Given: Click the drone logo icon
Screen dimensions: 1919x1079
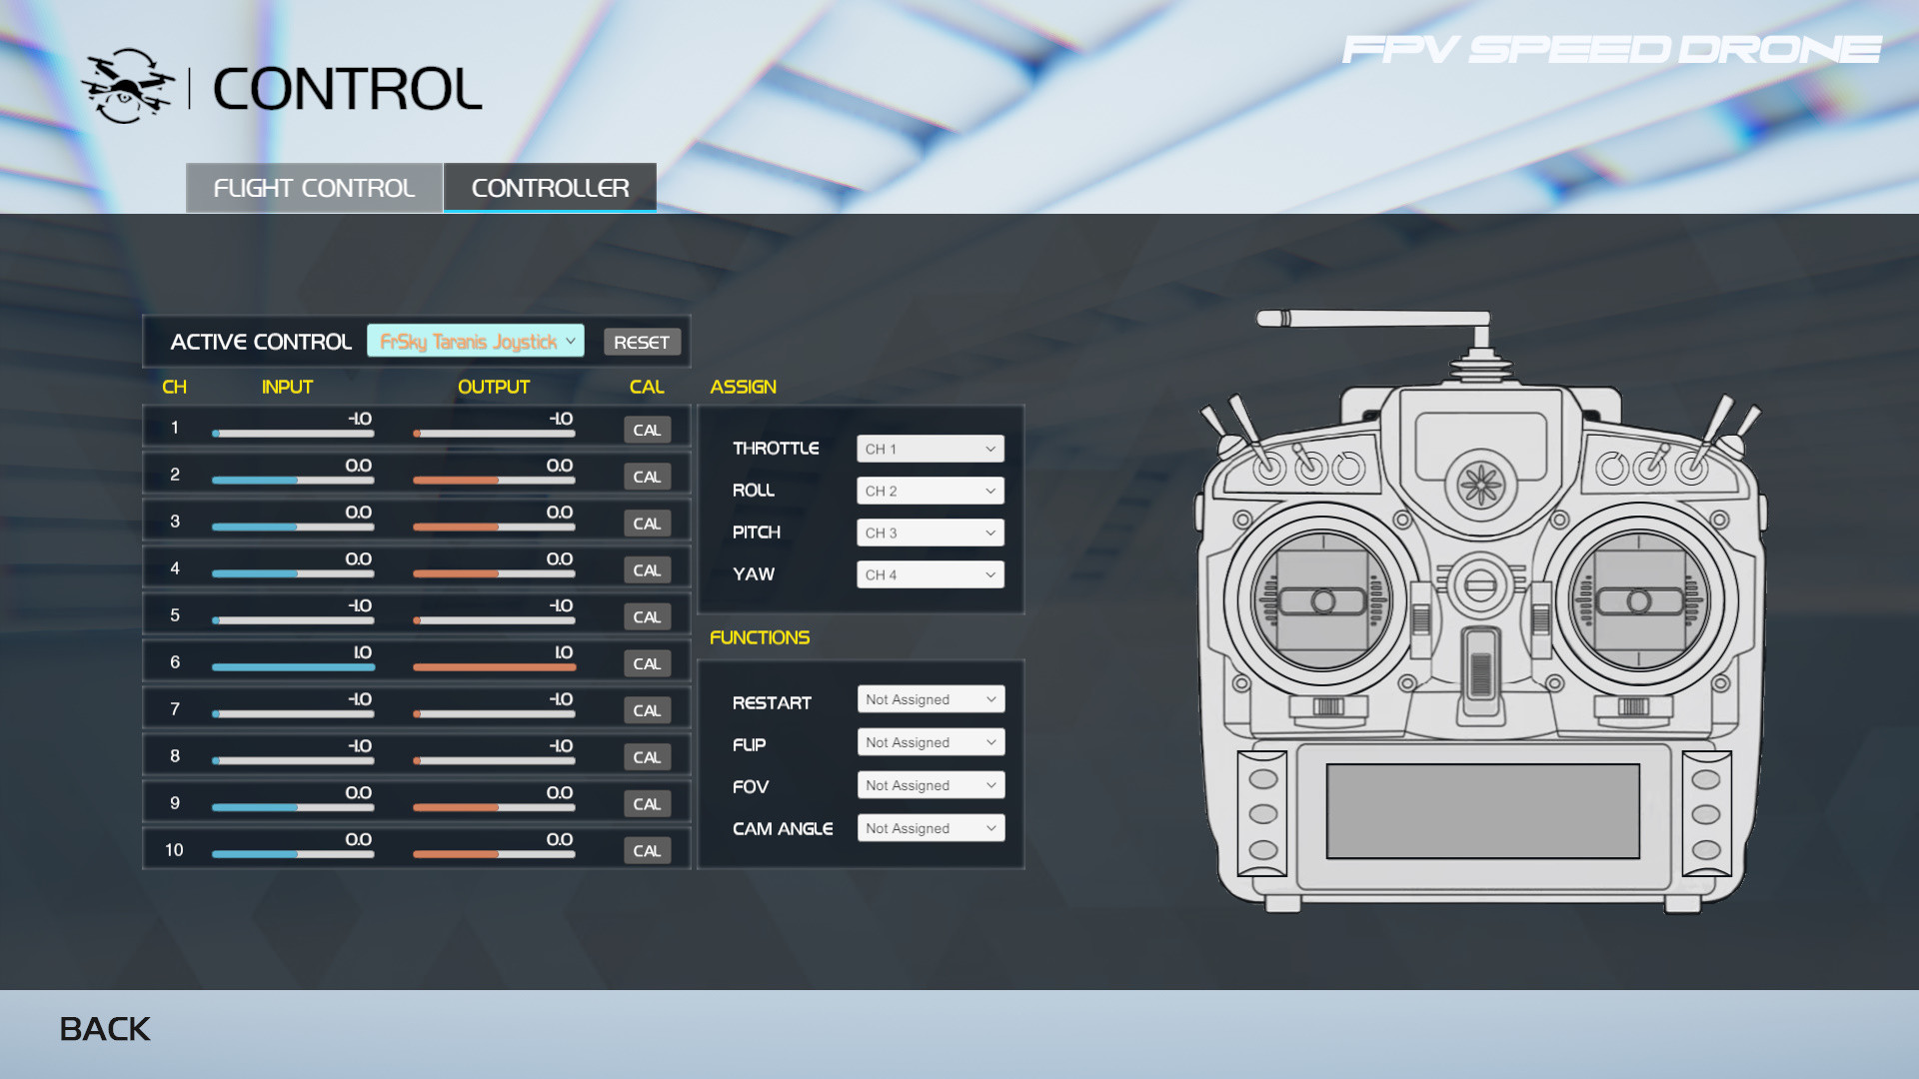Looking at the screenshot, I should (x=127, y=87).
